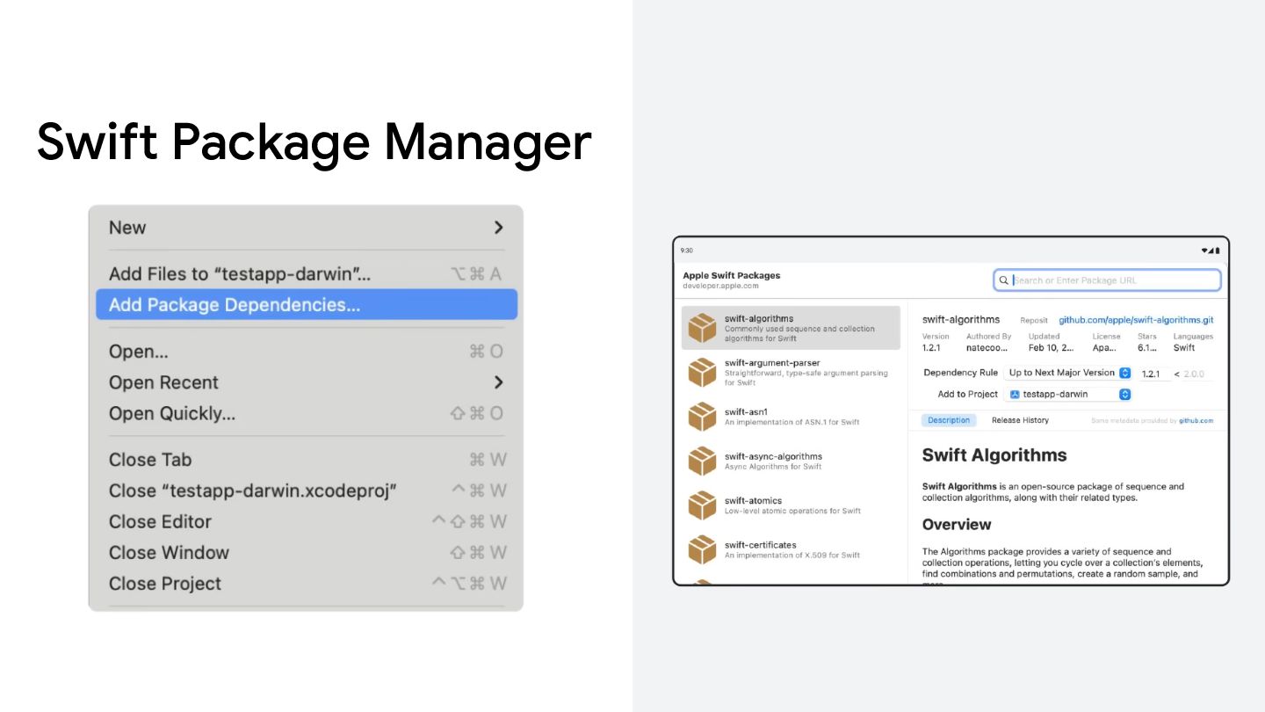Select the swift-algorithms package row title

(759, 318)
